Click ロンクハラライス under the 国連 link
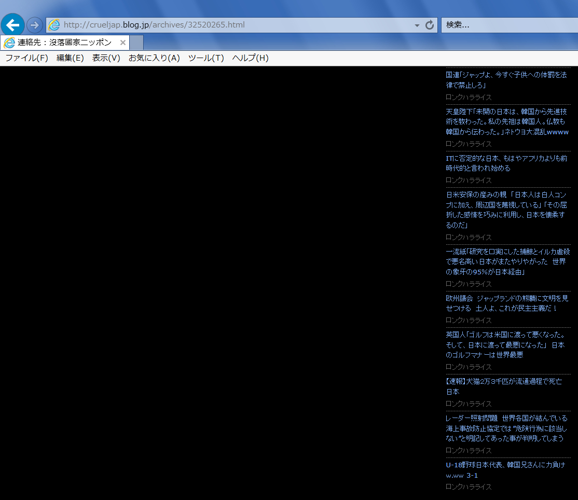The height and width of the screenshot is (500, 578). coord(469,98)
